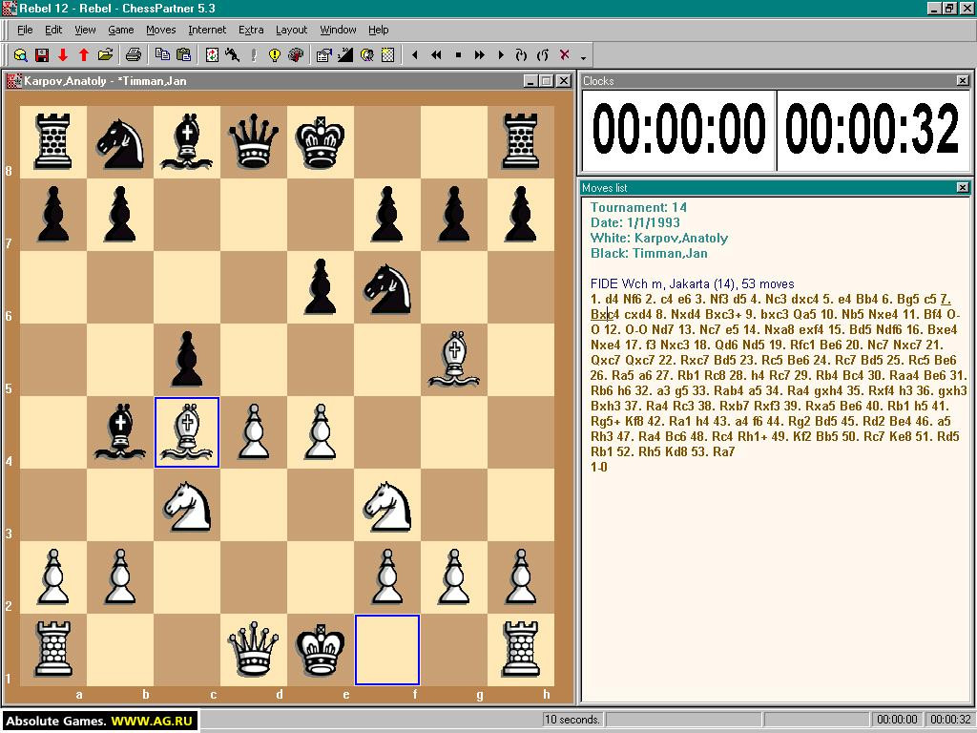Click the red floppy disk save icon

(42, 54)
